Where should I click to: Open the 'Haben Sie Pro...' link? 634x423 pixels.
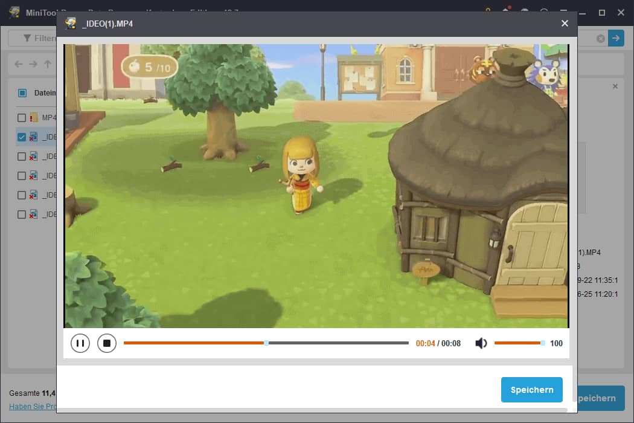33,407
